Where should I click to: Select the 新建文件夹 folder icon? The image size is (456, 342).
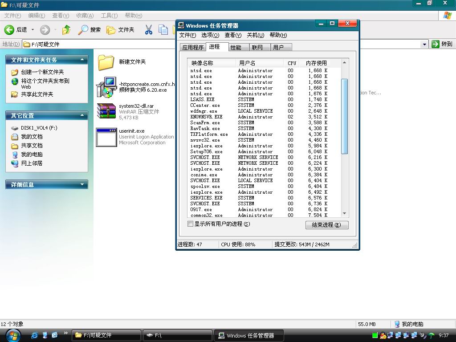point(106,62)
